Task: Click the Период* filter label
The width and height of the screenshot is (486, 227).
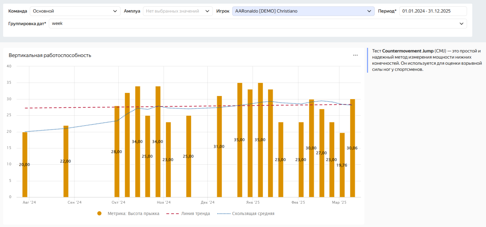Action: click(387, 11)
